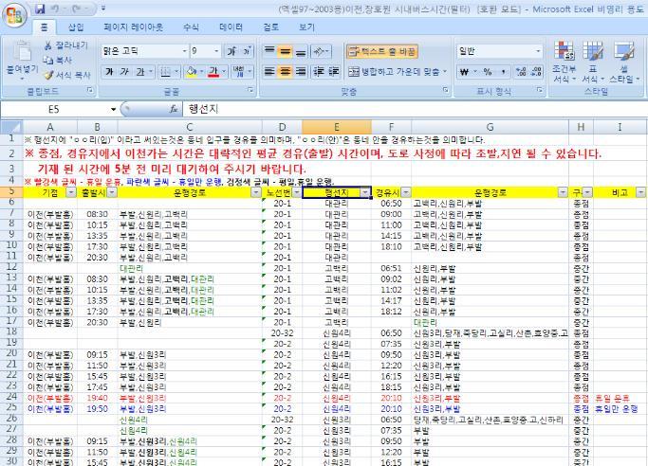The image size is (648, 466).
Task: Expand the Name Box dropdown for E5
Action: pyautogui.click(x=113, y=109)
